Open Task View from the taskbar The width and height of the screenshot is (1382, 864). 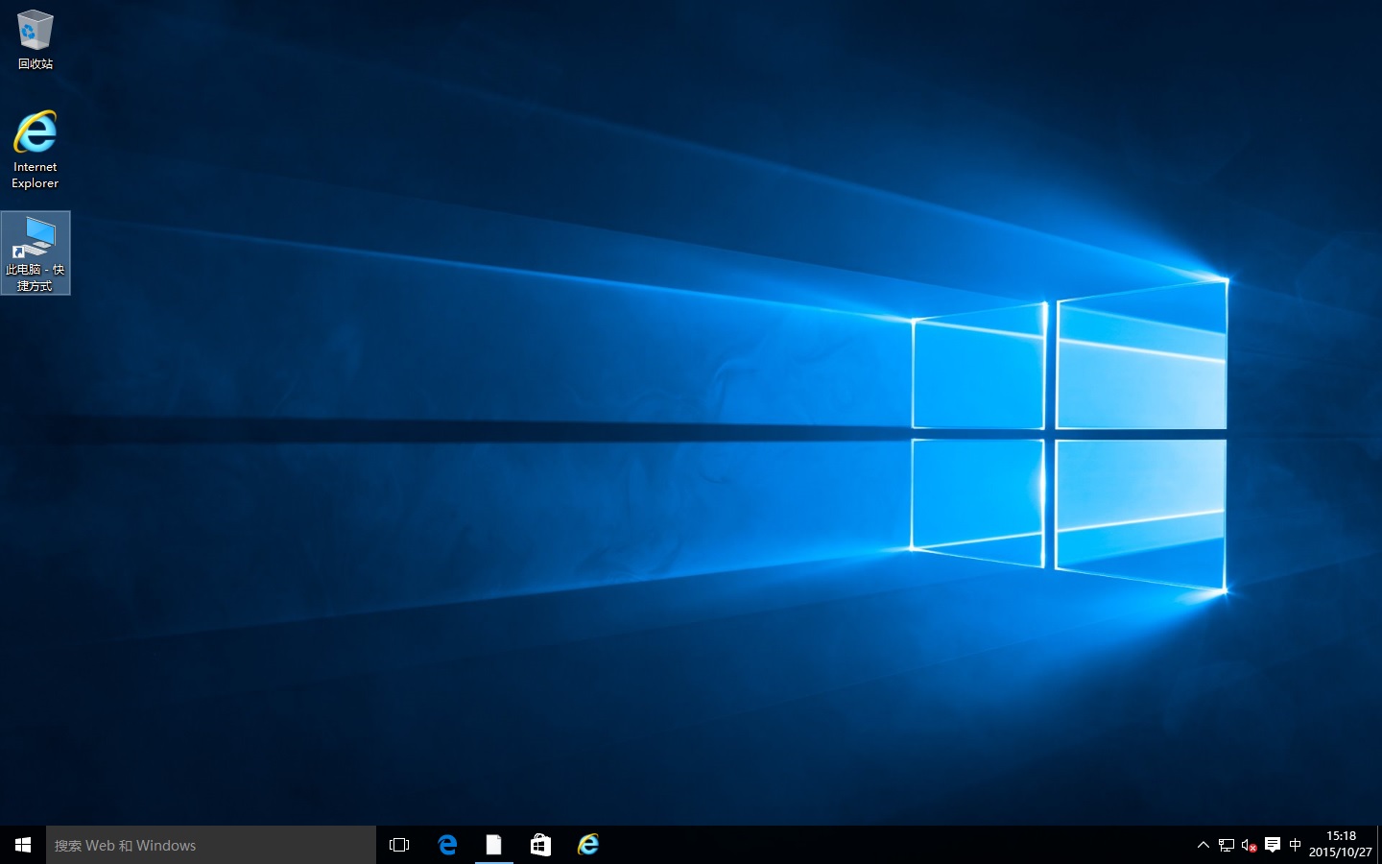[x=399, y=845]
